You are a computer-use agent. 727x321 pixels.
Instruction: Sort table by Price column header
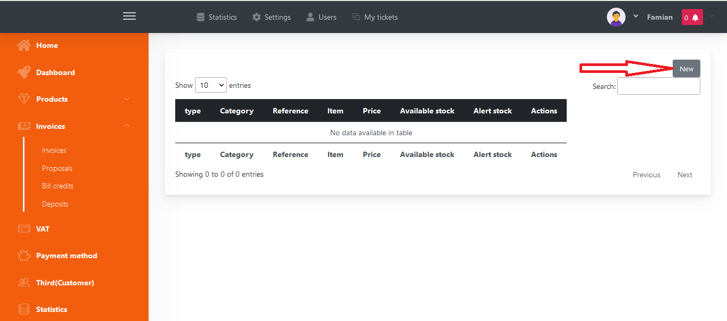coord(371,111)
